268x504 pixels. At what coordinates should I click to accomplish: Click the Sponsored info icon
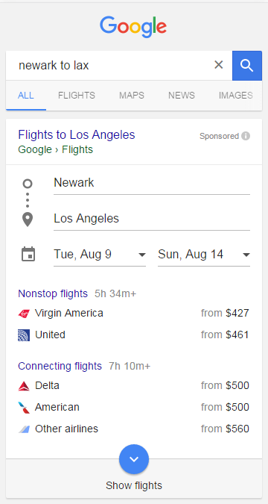click(246, 137)
